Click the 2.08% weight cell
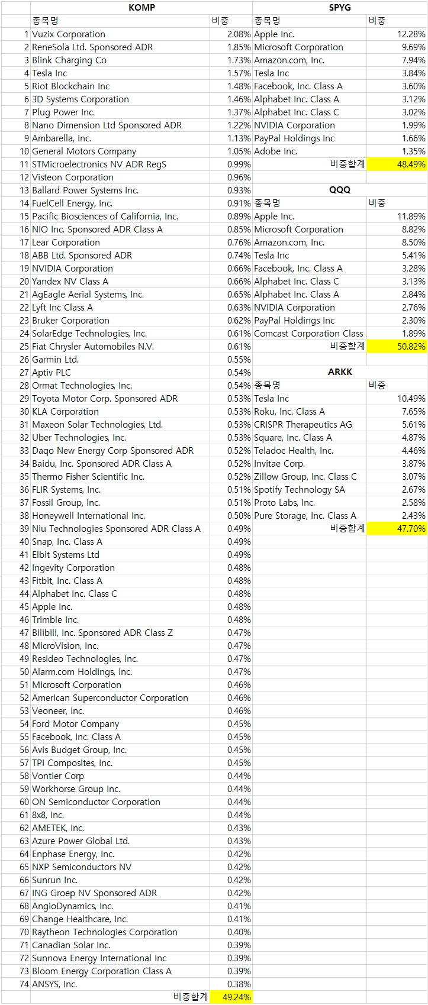Image resolution: width=428 pixels, height=1005 pixels. tap(231, 34)
